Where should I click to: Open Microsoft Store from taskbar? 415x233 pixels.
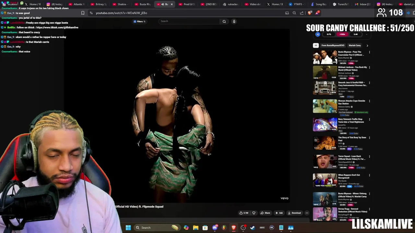point(205,227)
